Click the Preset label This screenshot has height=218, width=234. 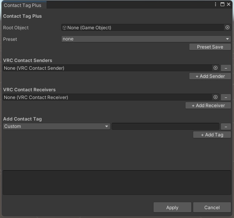tap(10, 39)
